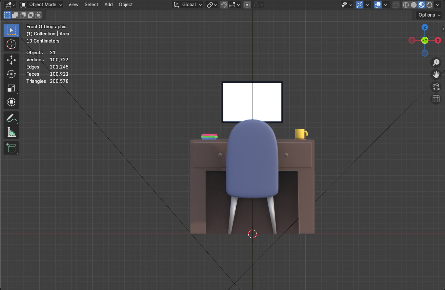Toggle viewport overlays
445x290 pixels.
tap(378, 5)
